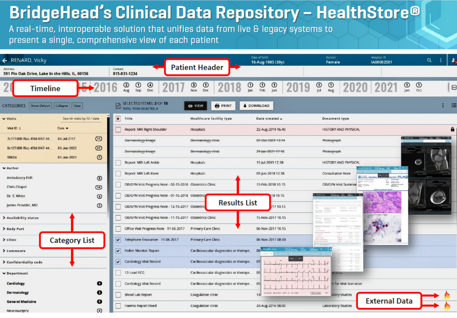Sort results by Title column header
The width and height of the screenshot is (457, 318).
(x=129, y=119)
